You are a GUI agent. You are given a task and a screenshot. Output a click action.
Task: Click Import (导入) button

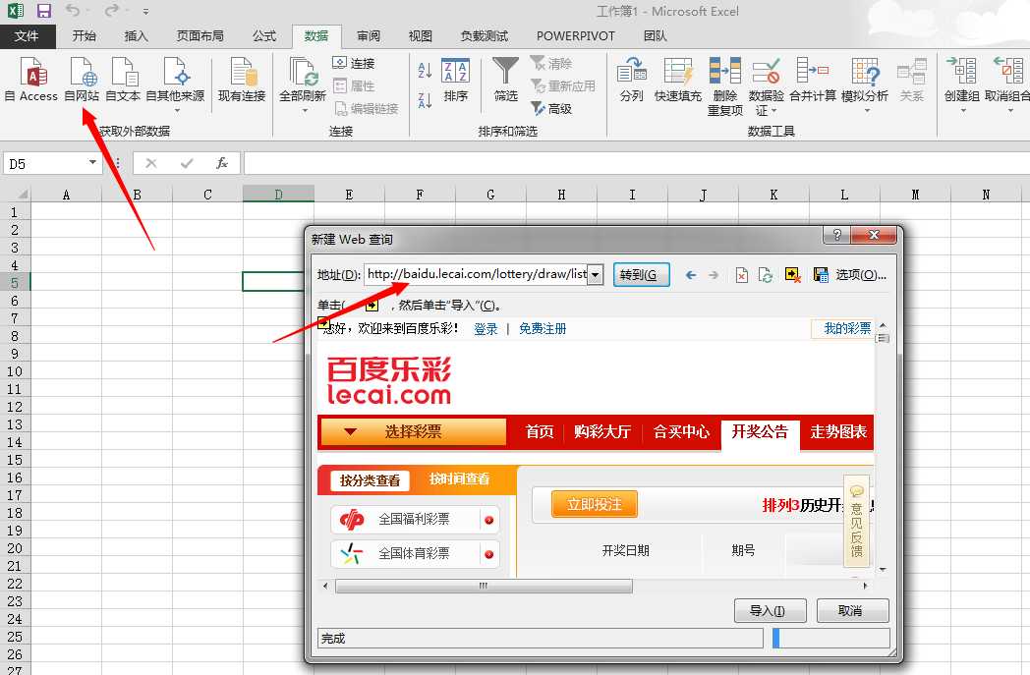point(770,611)
